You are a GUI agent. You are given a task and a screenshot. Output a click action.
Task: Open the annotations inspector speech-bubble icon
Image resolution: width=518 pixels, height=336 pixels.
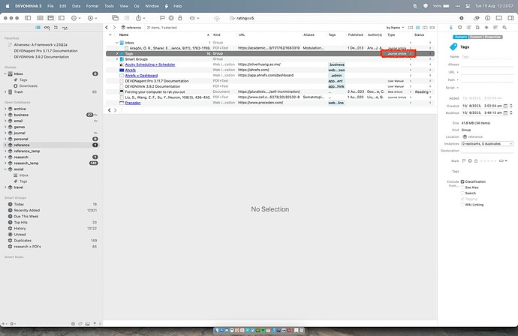[460, 28]
